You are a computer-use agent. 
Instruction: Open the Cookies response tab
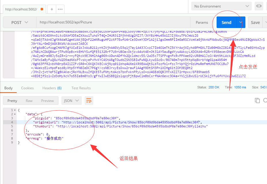pos(27,88)
